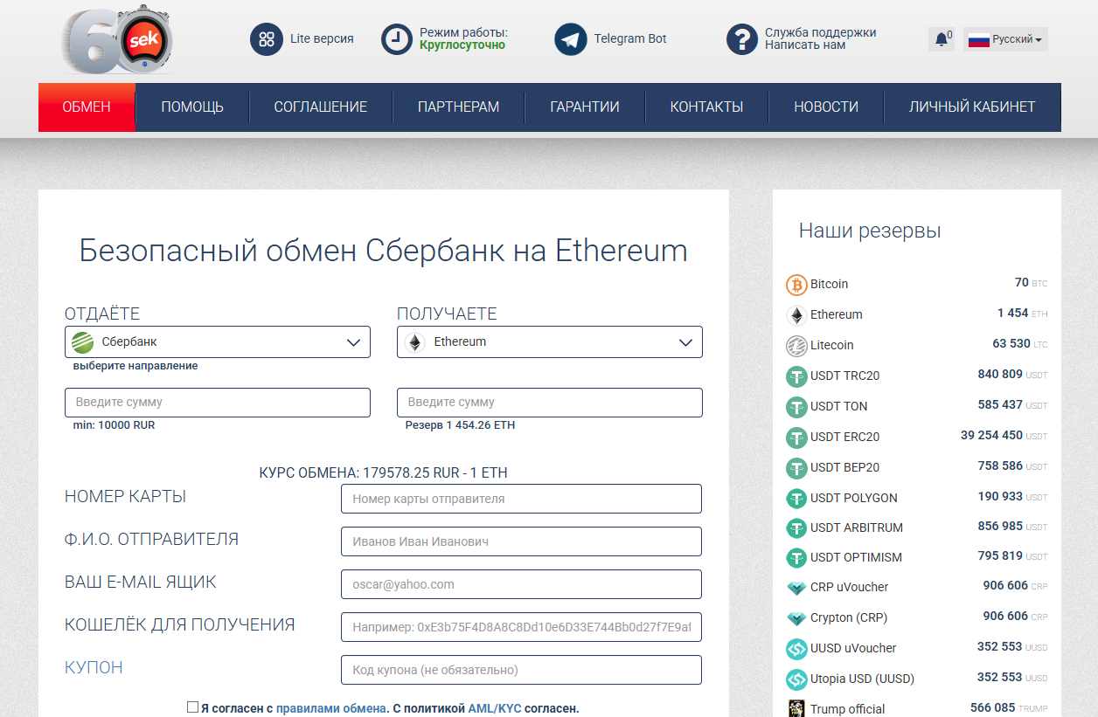The image size is (1098, 717).
Task: Select the Litecoin icon in the sidebar
Action: [x=796, y=345]
